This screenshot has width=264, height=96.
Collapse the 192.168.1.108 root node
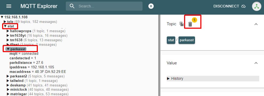pos(2,17)
